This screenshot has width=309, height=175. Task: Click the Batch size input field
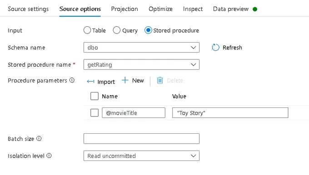(141, 139)
